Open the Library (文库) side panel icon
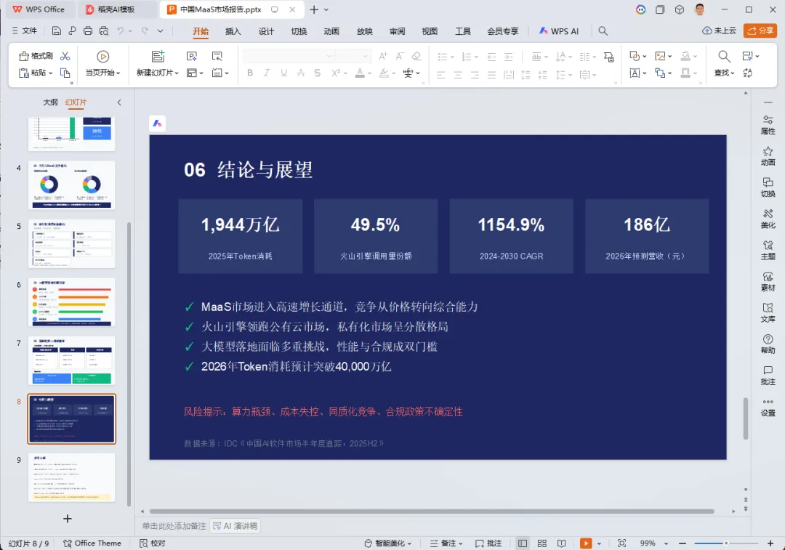Screen dimensions: 785x550 pyautogui.click(x=768, y=313)
